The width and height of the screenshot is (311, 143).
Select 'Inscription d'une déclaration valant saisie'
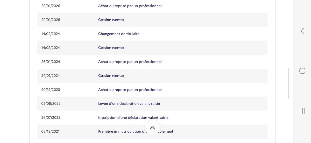133,117
